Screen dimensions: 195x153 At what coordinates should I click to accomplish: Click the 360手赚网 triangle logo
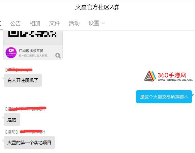150,76
